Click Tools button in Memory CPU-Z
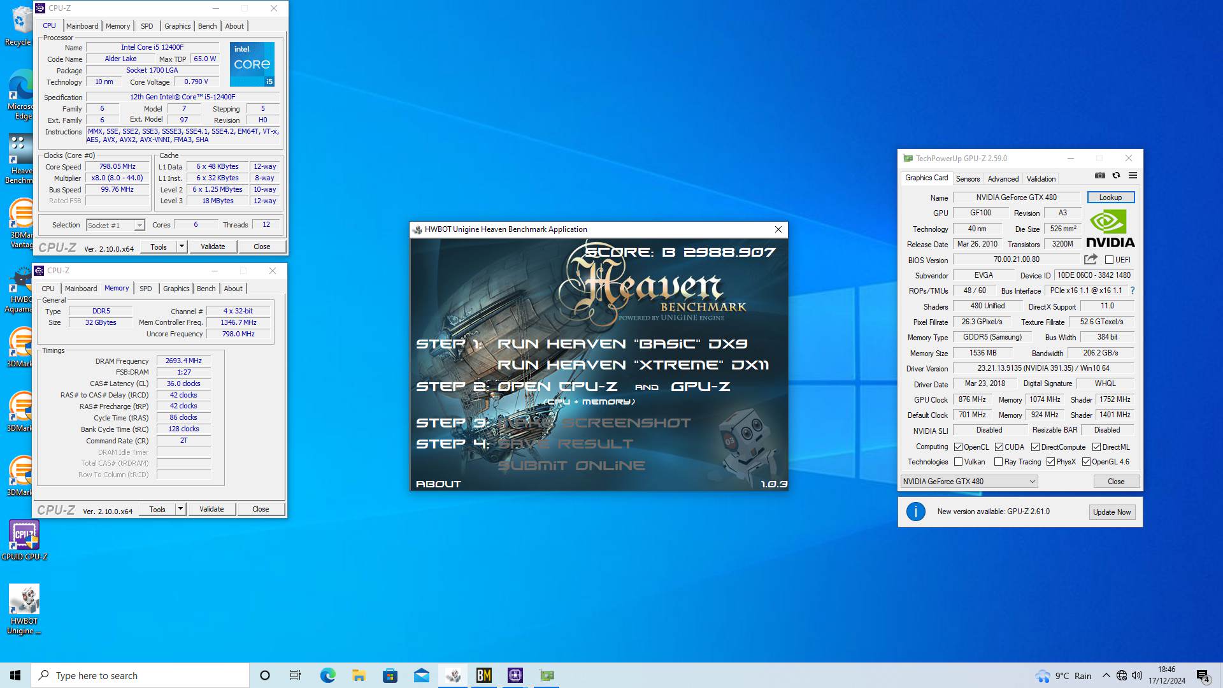Image resolution: width=1223 pixels, height=688 pixels. tap(157, 509)
